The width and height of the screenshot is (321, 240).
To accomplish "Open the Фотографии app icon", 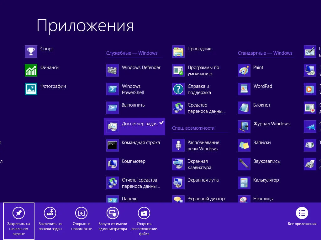I will [x=31, y=89].
